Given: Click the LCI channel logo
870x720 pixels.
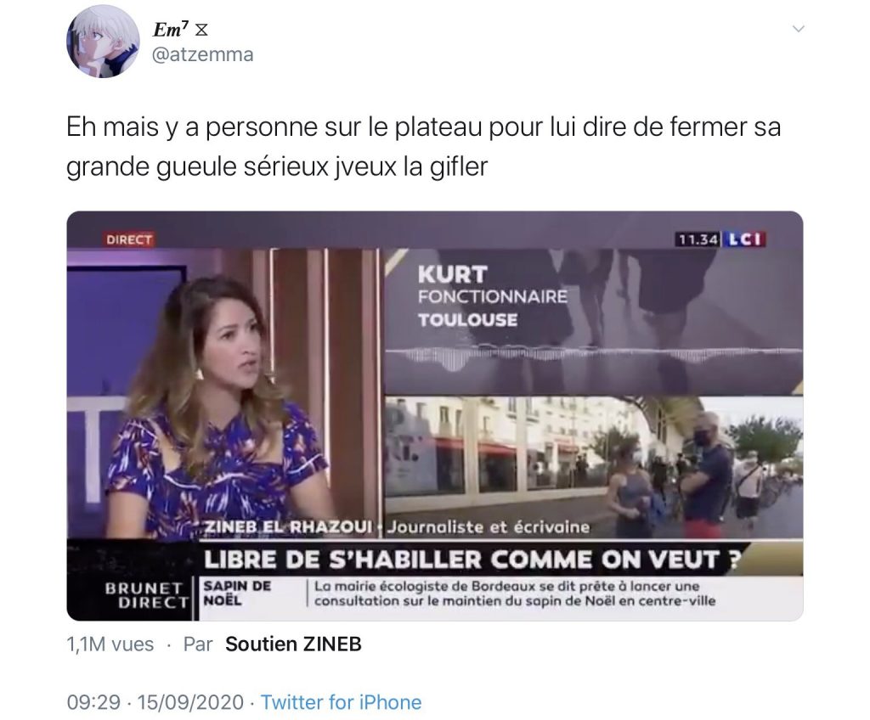Looking at the screenshot, I should point(743,239).
